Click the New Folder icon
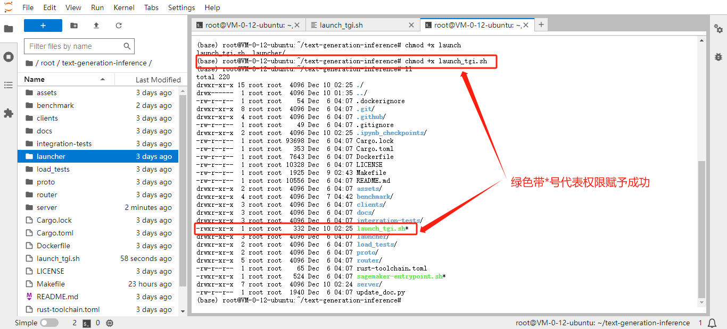 (x=74, y=26)
